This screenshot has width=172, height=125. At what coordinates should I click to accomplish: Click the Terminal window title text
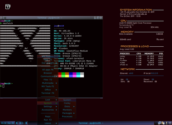click(50, 18)
